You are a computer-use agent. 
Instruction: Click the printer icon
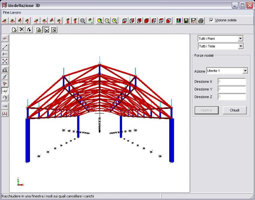pos(201,21)
